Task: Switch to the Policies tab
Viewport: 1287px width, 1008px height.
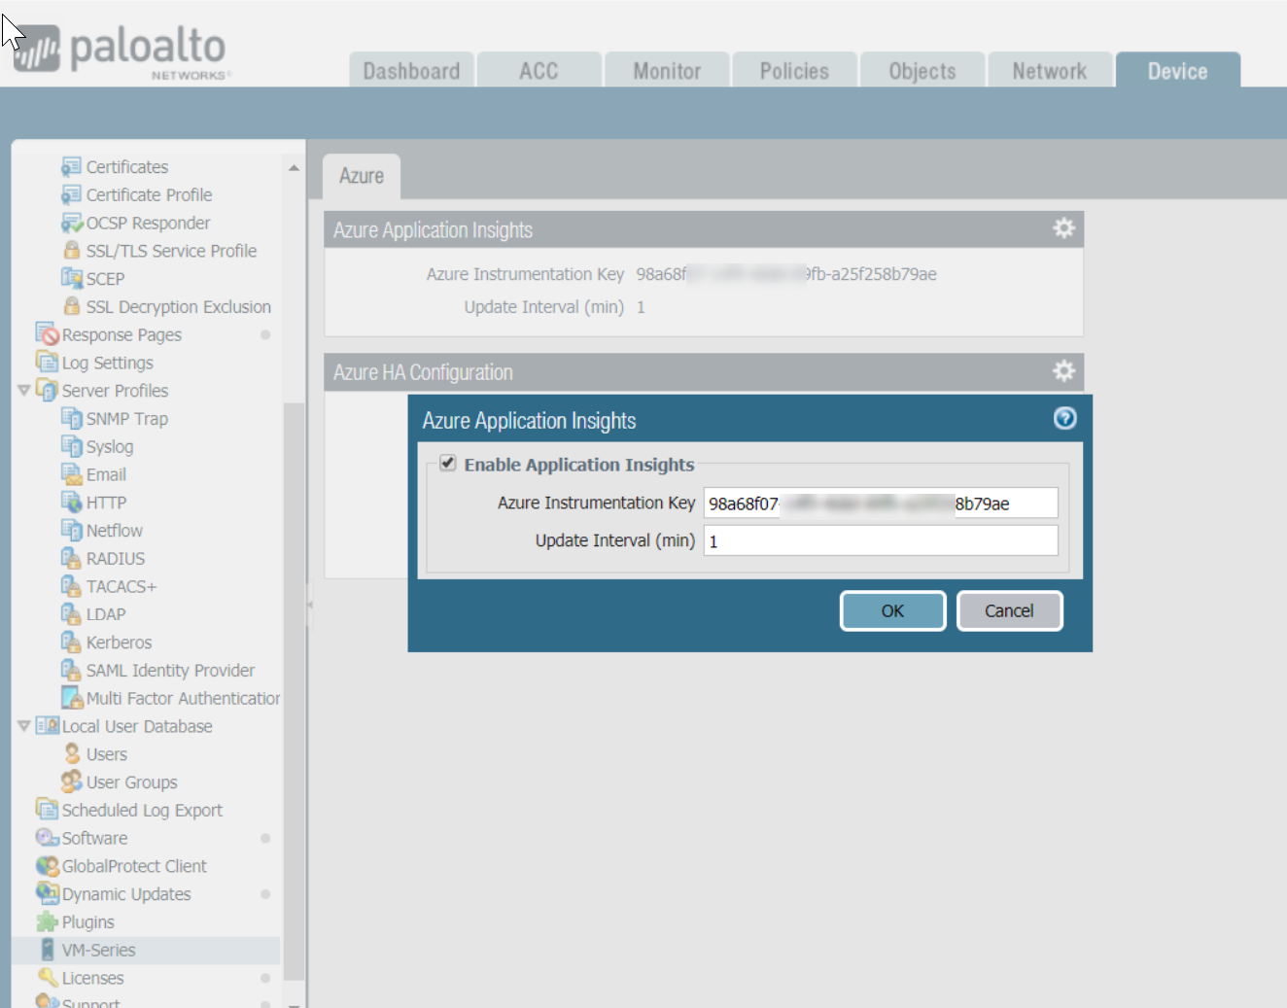Action: [x=794, y=71]
